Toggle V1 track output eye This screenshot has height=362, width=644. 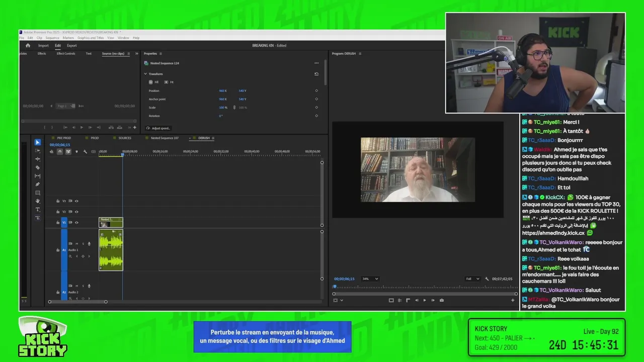pos(76,222)
